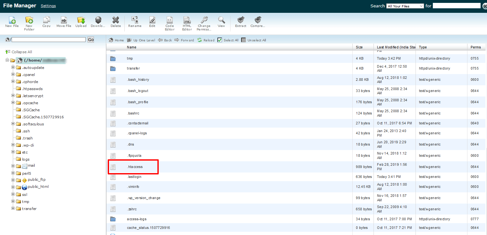Click the search text input field
The image size is (487, 235).
click(x=457, y=6)
